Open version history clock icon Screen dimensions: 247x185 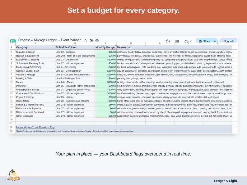(x=168, y=41)
